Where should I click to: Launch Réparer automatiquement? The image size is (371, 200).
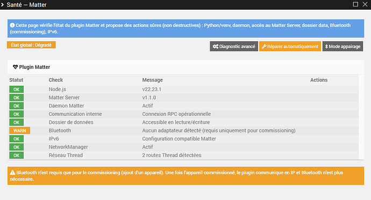tap(290, 47)
